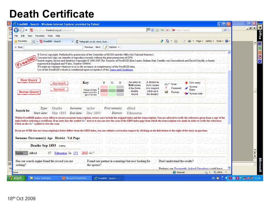Viewport: 277px width, 208px height.
Task: Click the RSS Feeds icon
Action: point(176,41)
